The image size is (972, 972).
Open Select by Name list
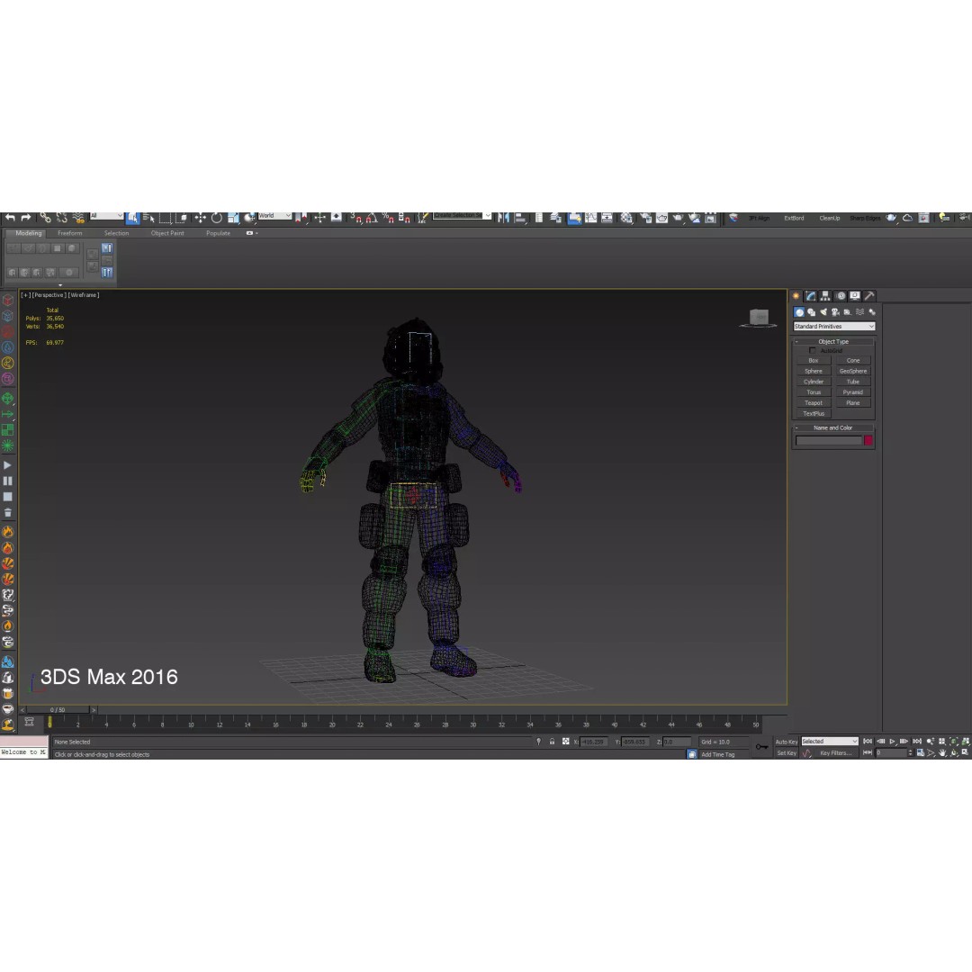(x=149, y=218)
